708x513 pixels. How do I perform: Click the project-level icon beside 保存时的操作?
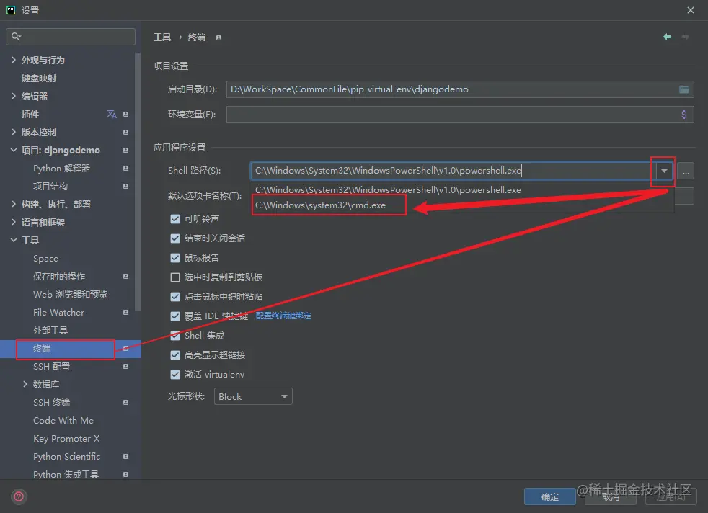pyautogui.click(x=125, y=276)
